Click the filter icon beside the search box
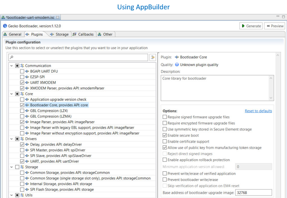This screenshot has height=198, width=287. tap(152, 57)
